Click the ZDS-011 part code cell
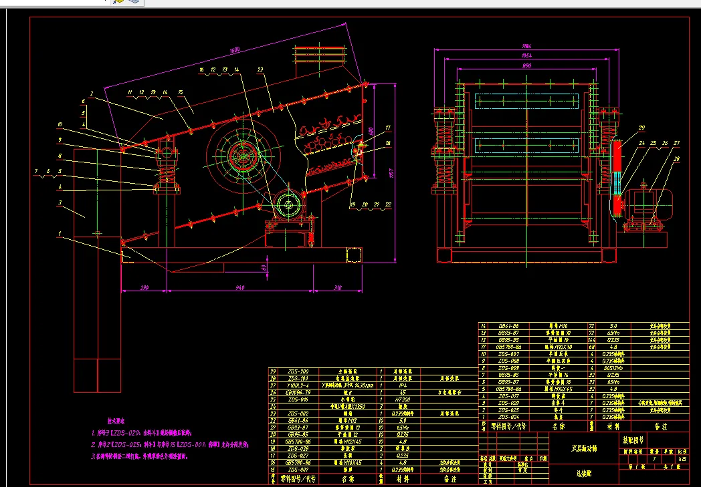The image size is (701, 487). (x=508, y=396)
